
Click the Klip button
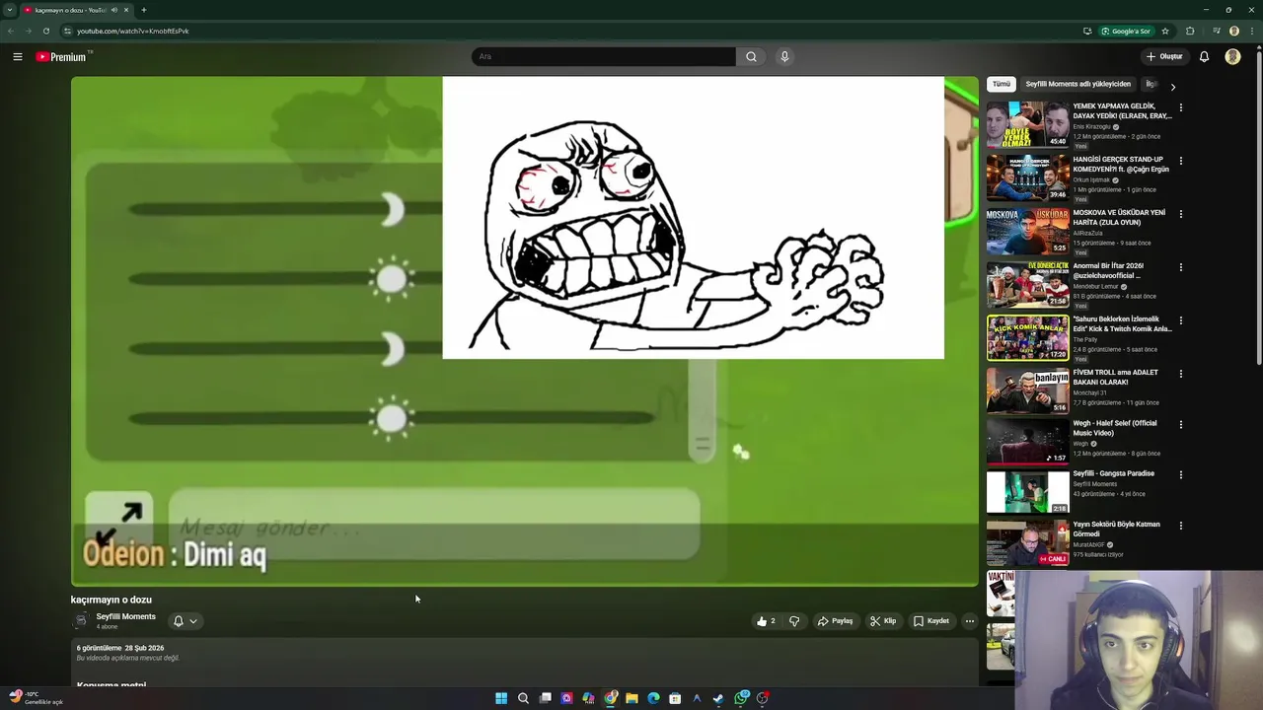click(883, 621)
